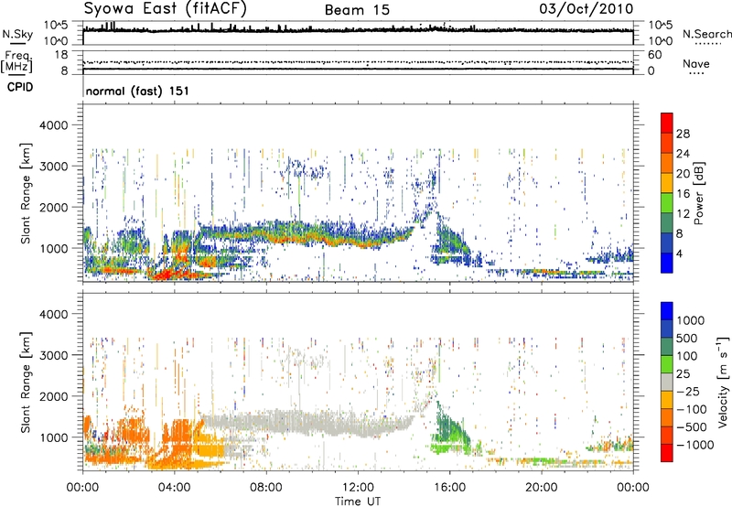Click the '16:00' time axis tick
The height and width of the screenshot is (507, 732).
449,488
